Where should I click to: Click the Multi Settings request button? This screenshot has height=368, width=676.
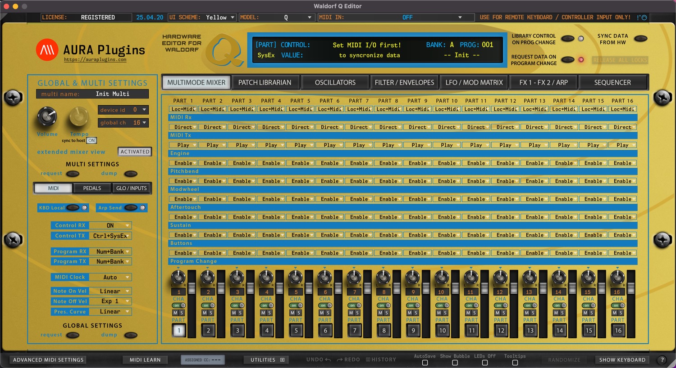pyautogui.click(x=73, y=174)
